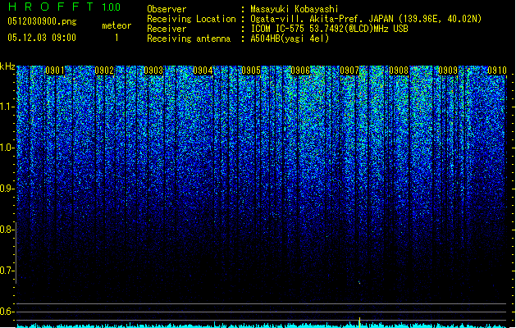
Task: Click the 0901 time marker
Action: pos(55,71)
